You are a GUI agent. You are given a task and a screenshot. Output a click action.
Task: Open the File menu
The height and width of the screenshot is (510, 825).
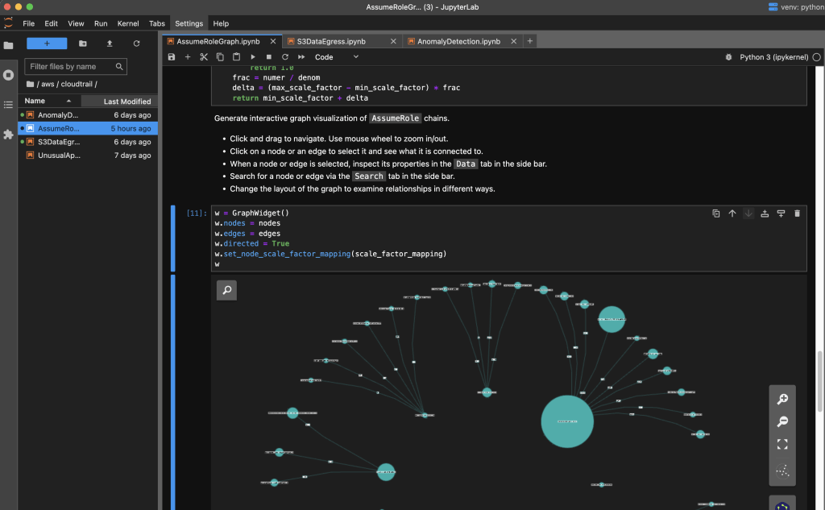(28, 23)
